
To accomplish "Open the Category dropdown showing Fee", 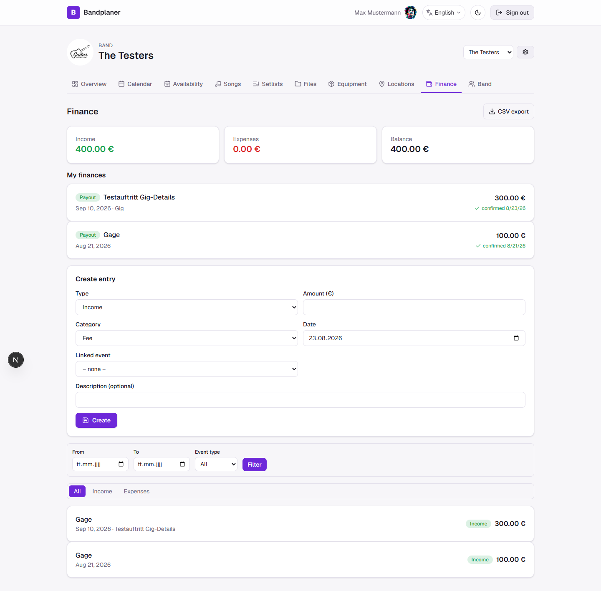I will (187, 338).
